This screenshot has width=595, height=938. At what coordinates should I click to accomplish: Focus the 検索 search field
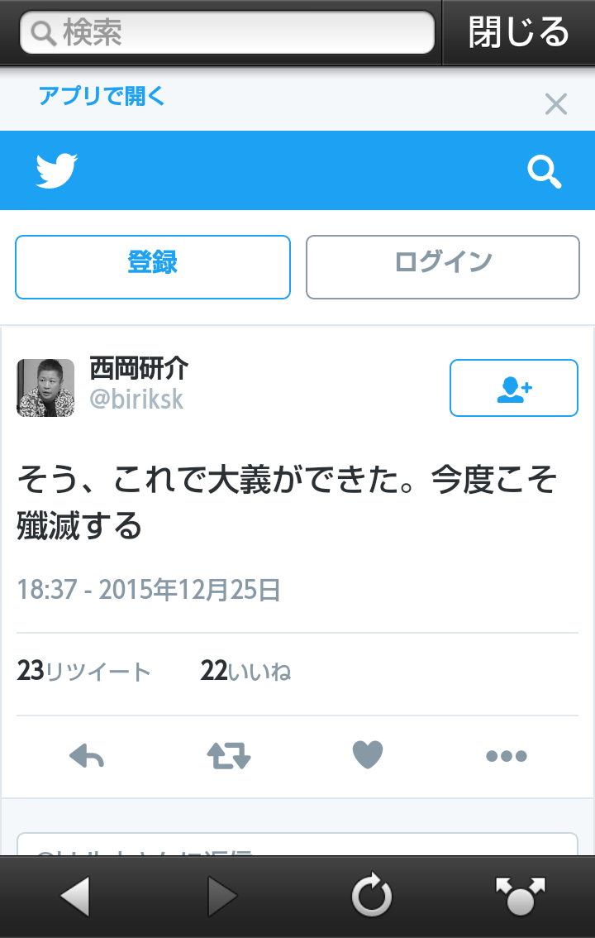click(227, 32)
